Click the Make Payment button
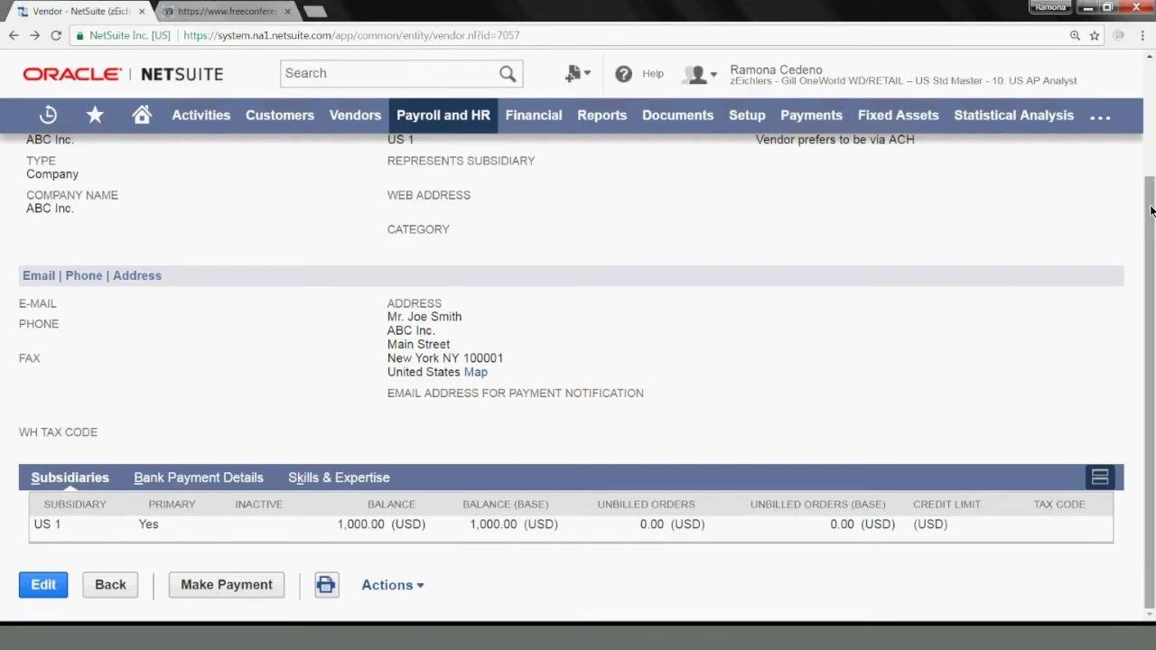Screen dimensions: 1156x650 227,585
